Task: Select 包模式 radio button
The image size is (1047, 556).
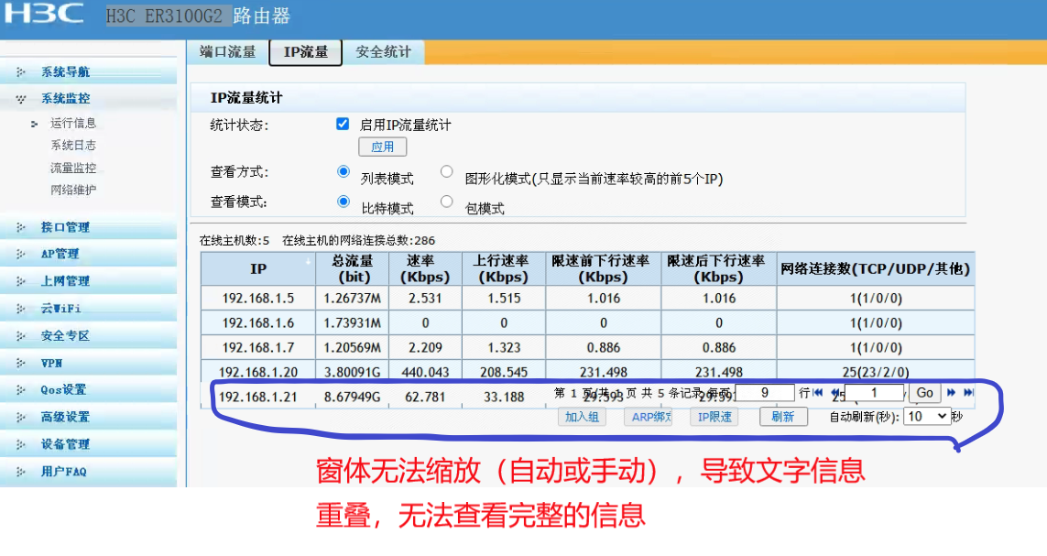Action: [x=447, y=201]
